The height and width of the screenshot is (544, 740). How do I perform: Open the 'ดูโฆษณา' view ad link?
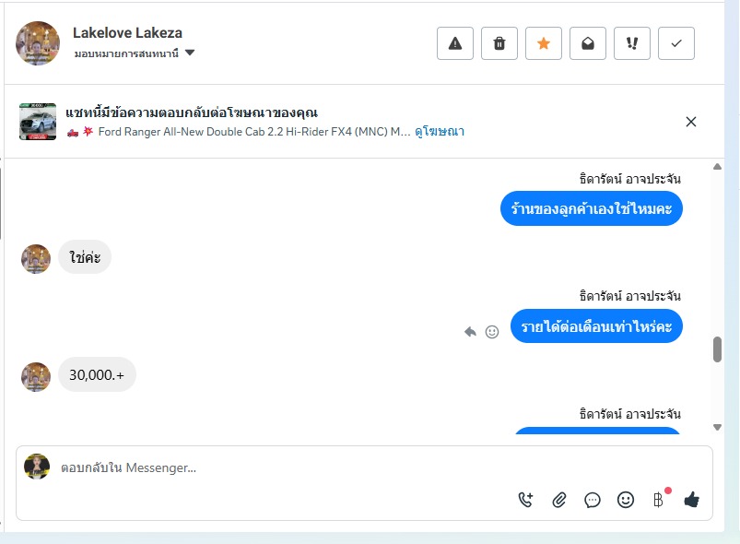click(x=440, y=131)
